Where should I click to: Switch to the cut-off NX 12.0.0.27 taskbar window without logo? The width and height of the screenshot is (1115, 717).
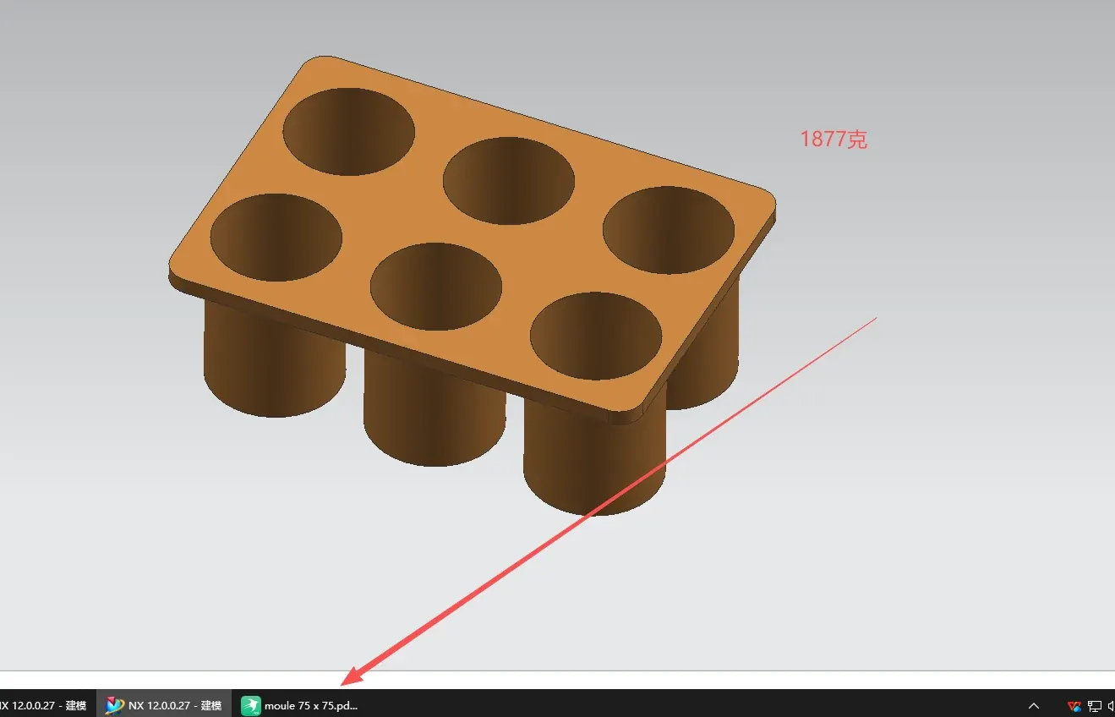(46, 704)
